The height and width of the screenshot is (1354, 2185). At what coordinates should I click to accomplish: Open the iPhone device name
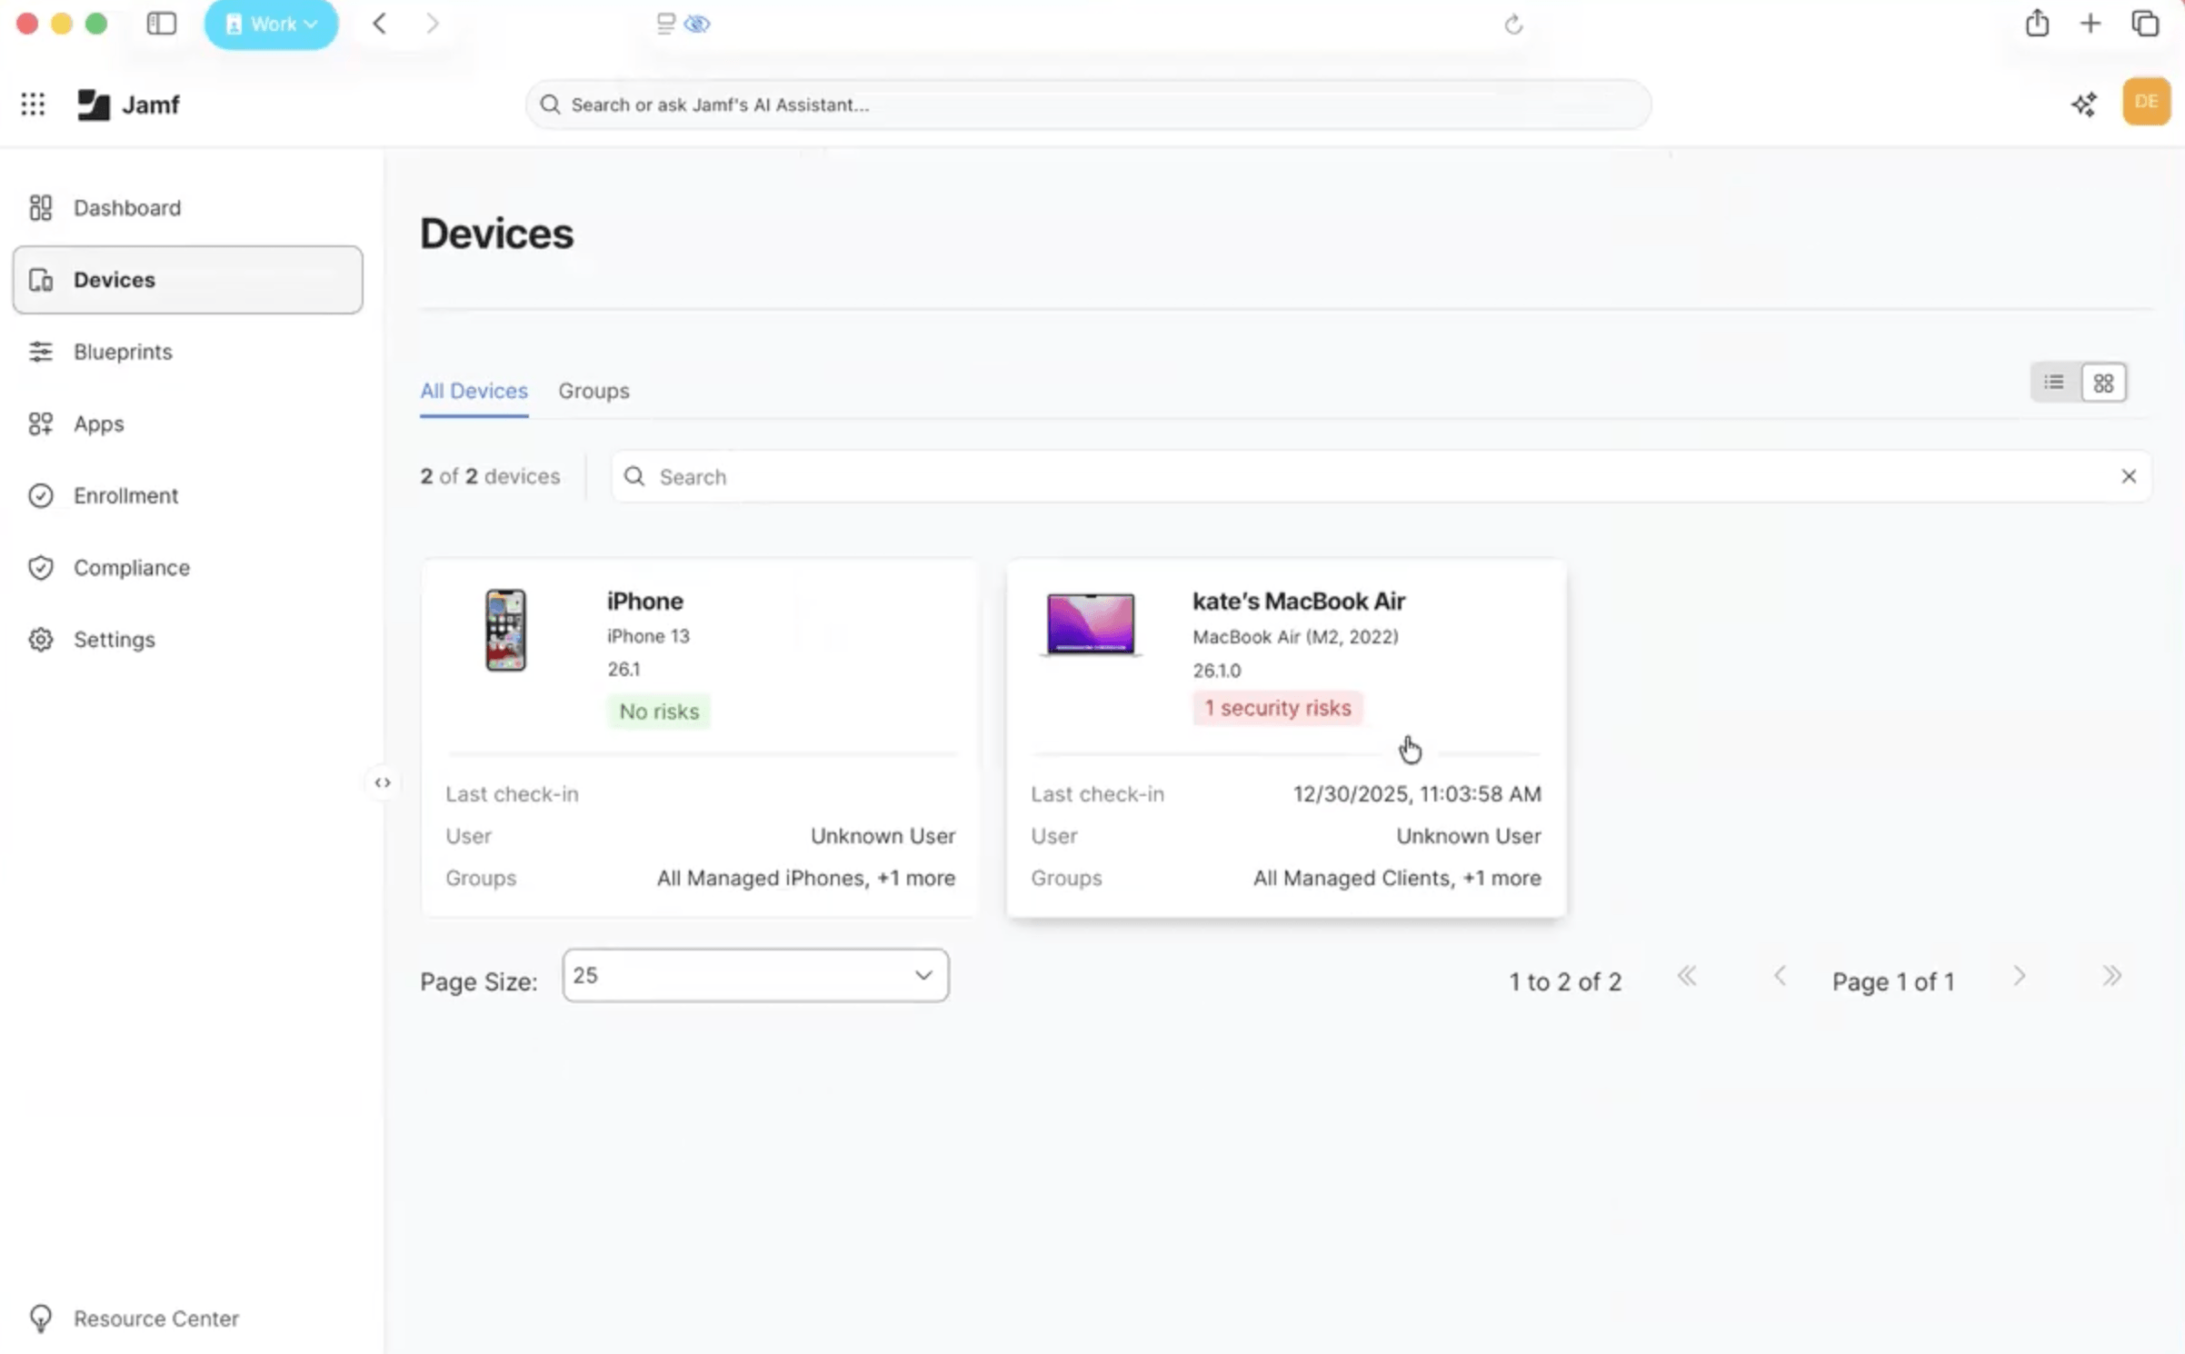[x=645, y=601]
